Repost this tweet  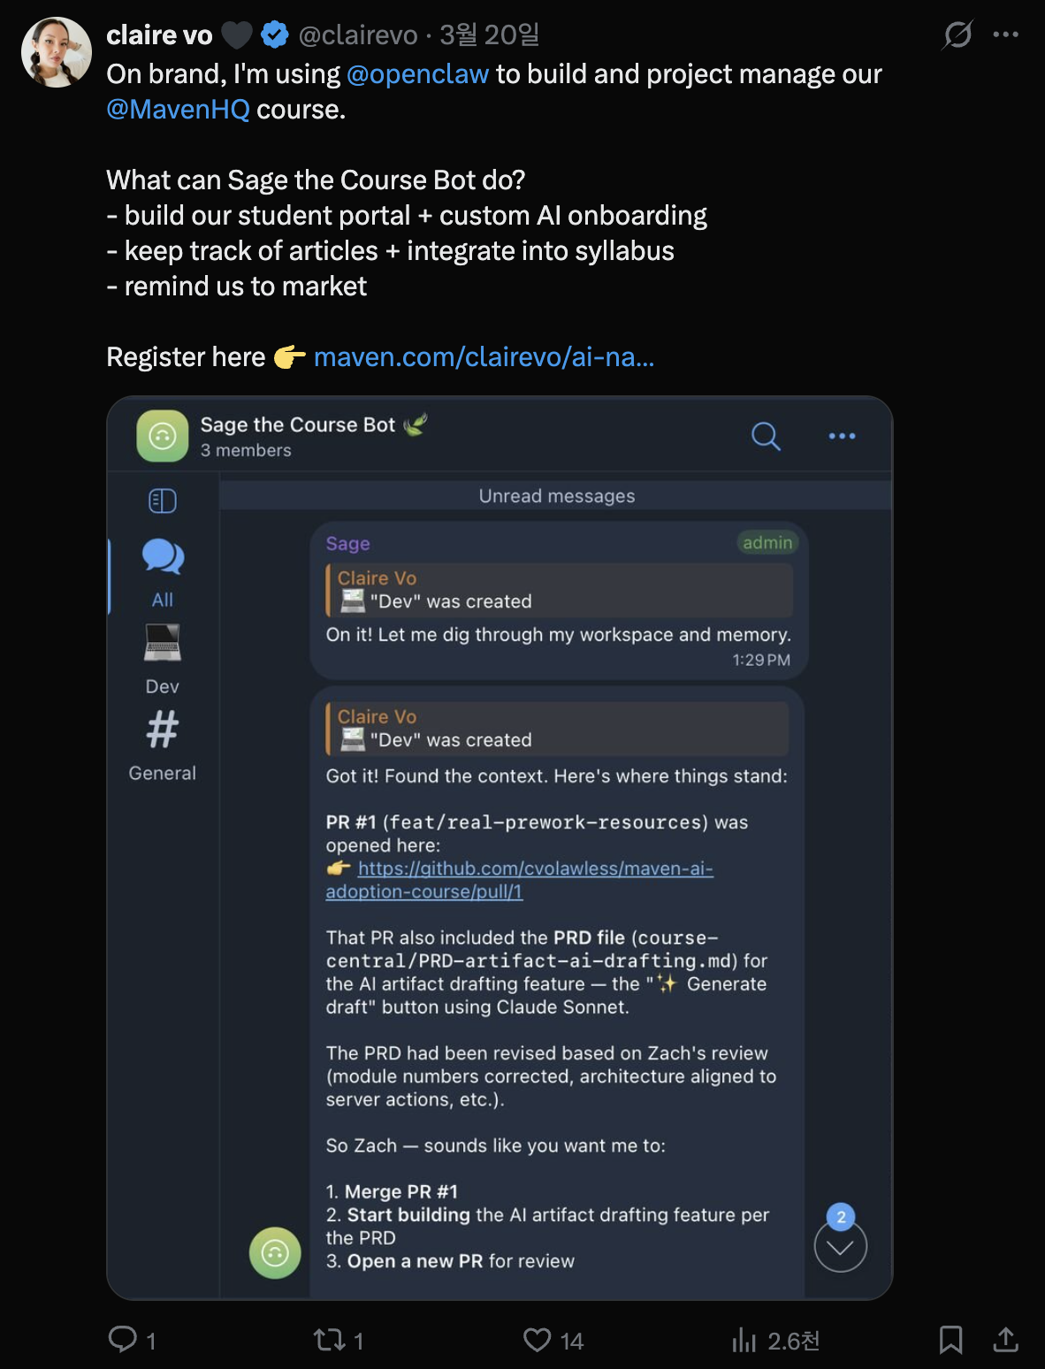click(330, 1340)
